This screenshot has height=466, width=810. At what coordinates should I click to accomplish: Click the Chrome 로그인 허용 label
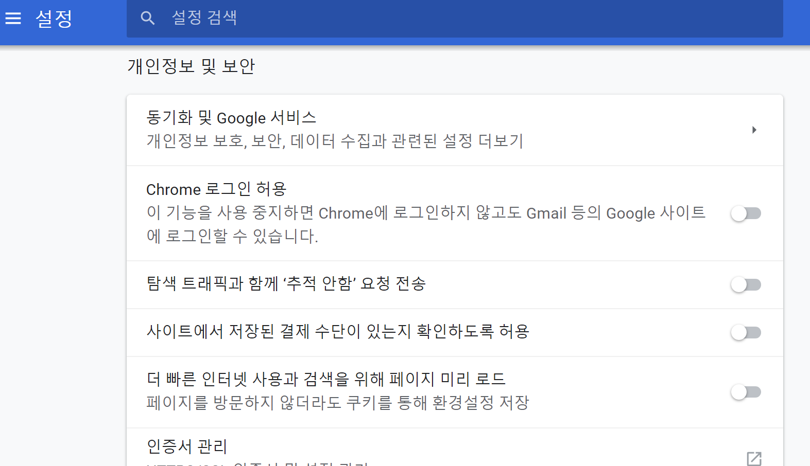216,189
